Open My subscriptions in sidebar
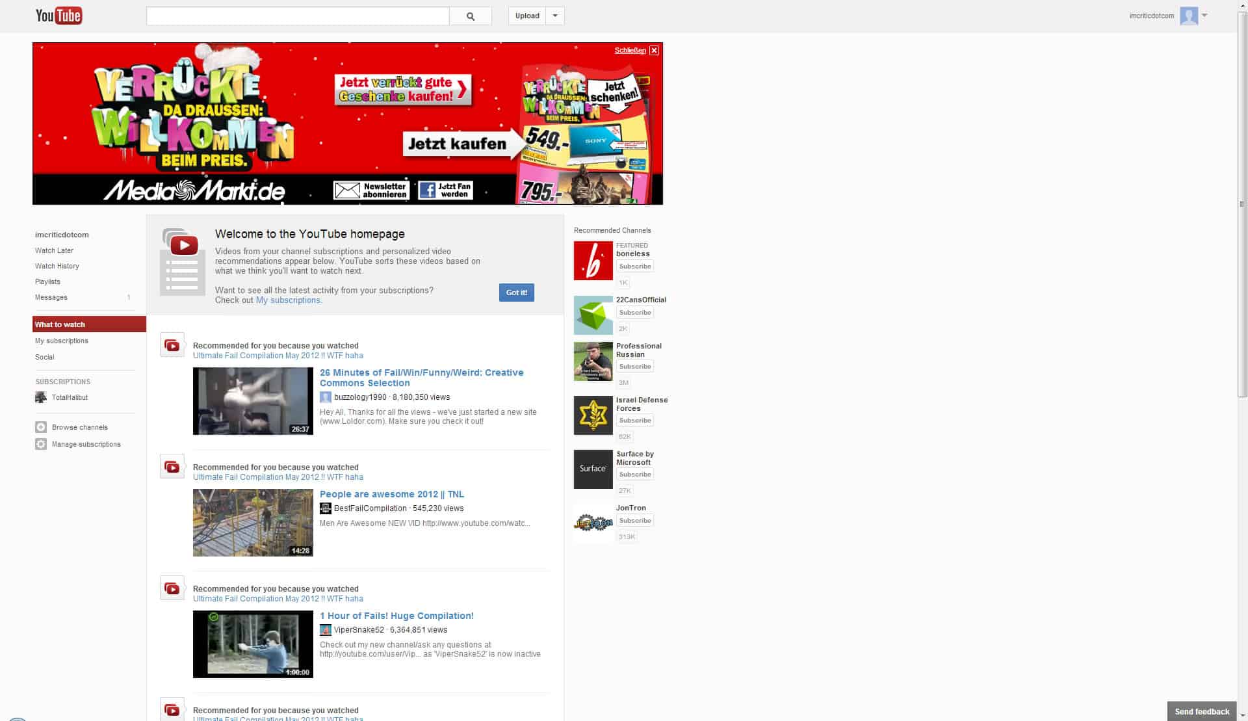Screen dimensions: 1248x721 click(x=62, y=341)
